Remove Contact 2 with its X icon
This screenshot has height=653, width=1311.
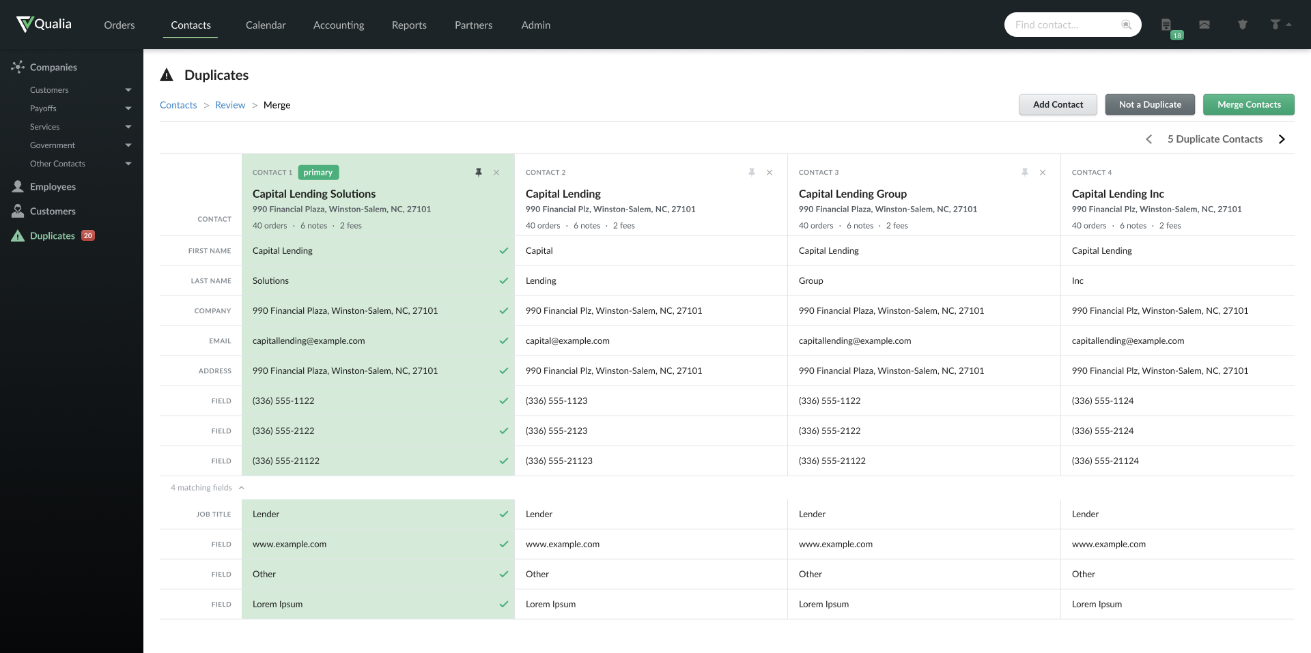click(x=770, y=173)
